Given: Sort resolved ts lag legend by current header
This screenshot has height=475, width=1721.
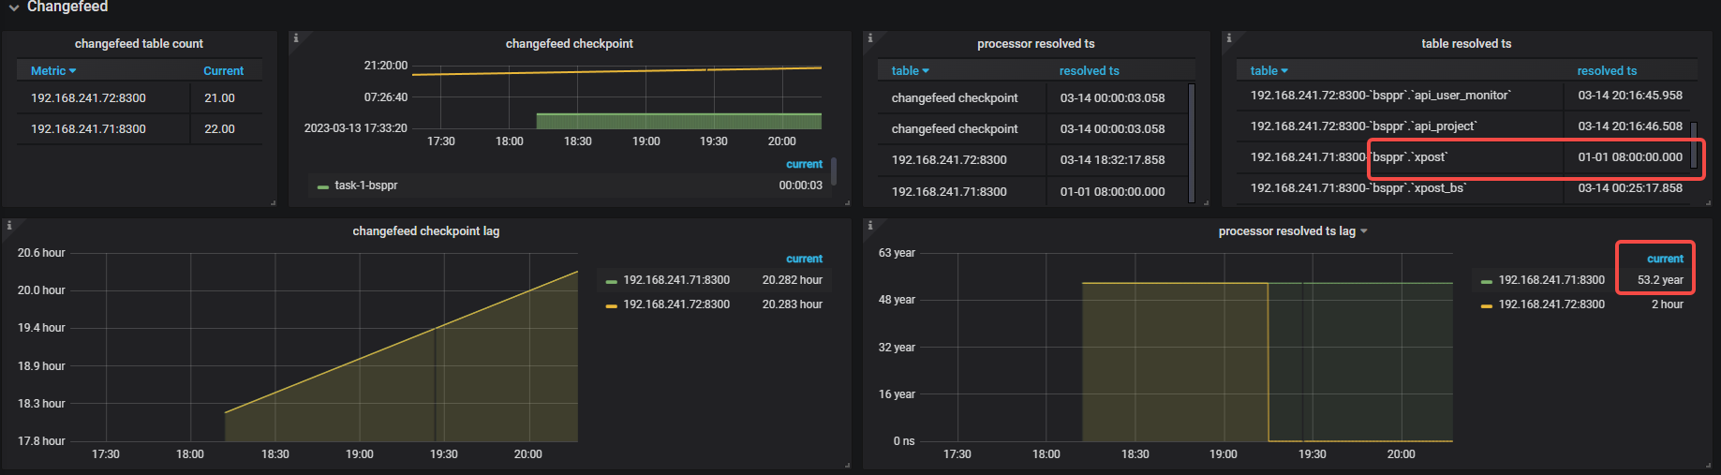Looking at the screenshot, I should [1665, 259].
